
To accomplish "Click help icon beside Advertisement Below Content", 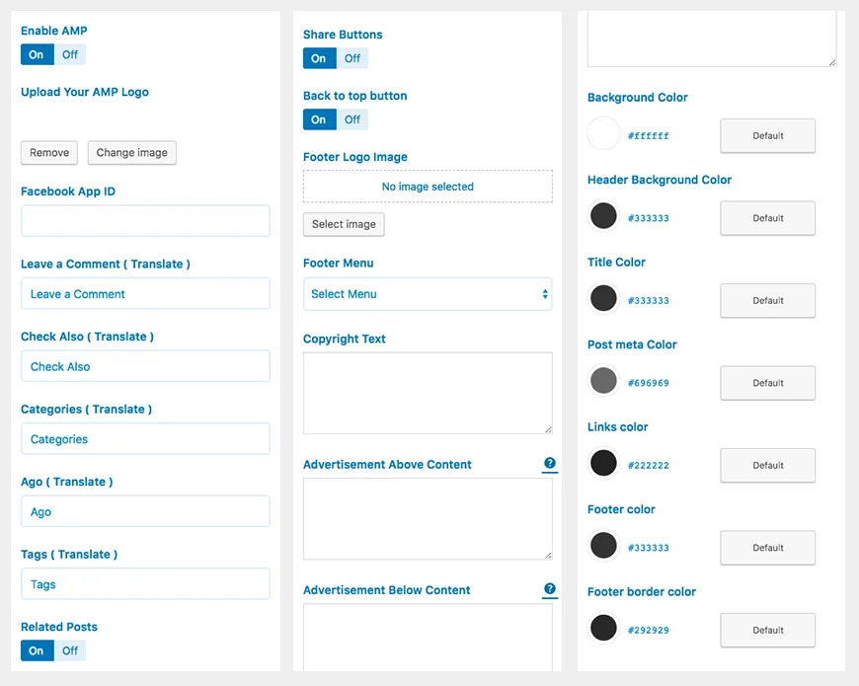I will 550,589.
